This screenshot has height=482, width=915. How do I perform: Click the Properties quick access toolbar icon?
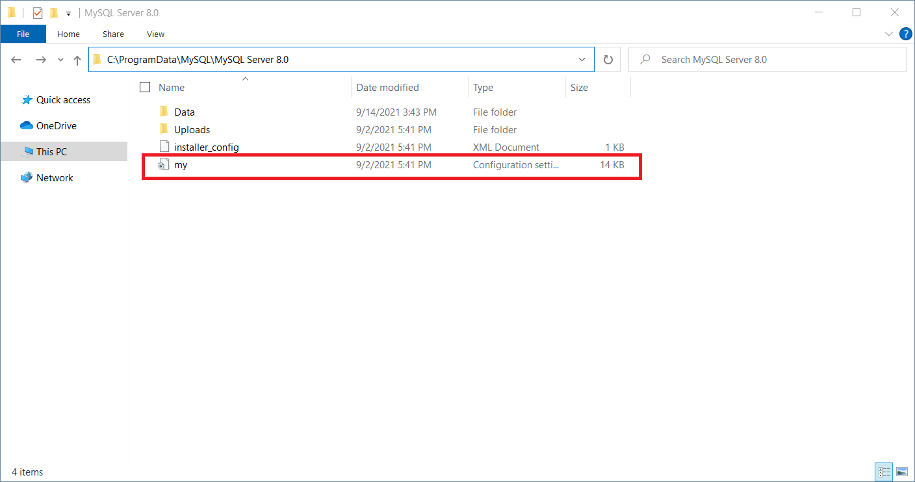point(38,12)
